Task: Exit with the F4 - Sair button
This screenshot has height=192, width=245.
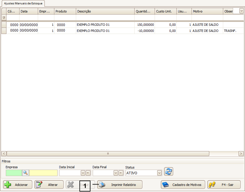Action: (224, 185)
